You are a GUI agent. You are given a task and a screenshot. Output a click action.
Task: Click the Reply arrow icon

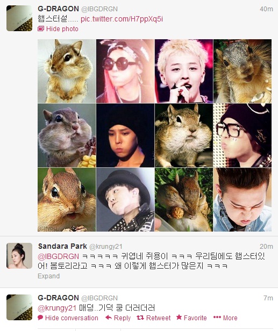pyautogui.click(x=109, y=318)
